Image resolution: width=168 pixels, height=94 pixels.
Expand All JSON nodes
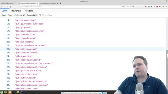click(32, 15)
